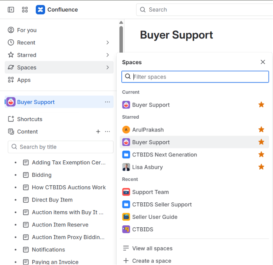The height and width of the screenshot is (265, 273).
Task: Click the CTBIDS Seller Support blue icon
Action: click(x=126, y=205)
